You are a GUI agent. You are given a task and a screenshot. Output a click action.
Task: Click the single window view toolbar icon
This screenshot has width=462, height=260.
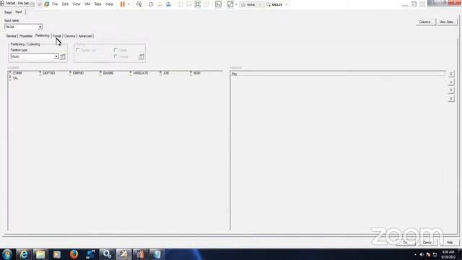coord(180,4)
